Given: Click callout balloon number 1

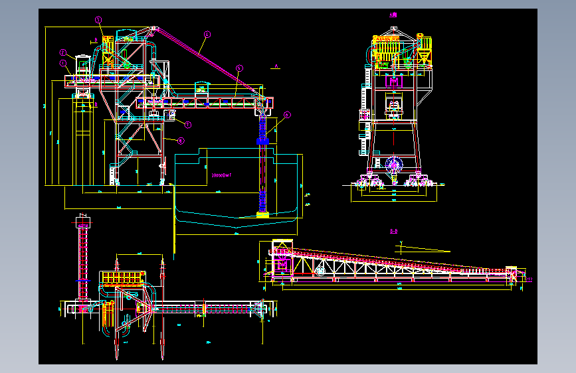Looking at the screenshot, I should click(63, 63).
